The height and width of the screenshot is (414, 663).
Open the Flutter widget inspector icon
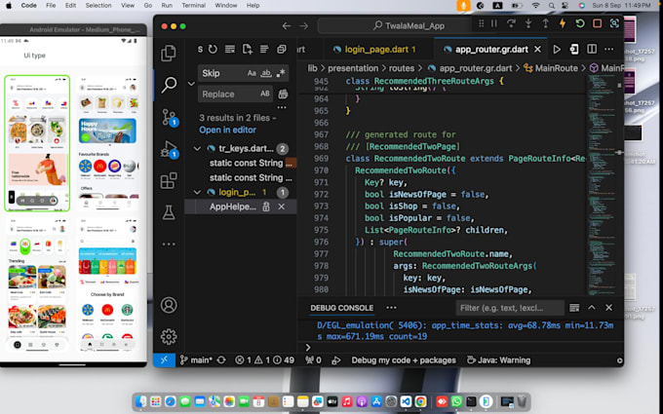point(614,23)
